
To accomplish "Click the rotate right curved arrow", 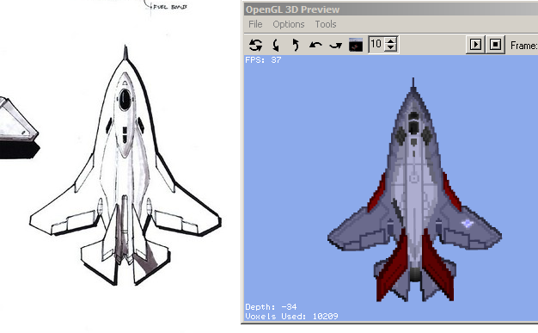I will click(x=335, y=45).
